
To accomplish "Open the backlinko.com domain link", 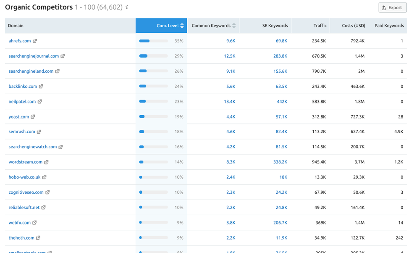I will point(23,86).
